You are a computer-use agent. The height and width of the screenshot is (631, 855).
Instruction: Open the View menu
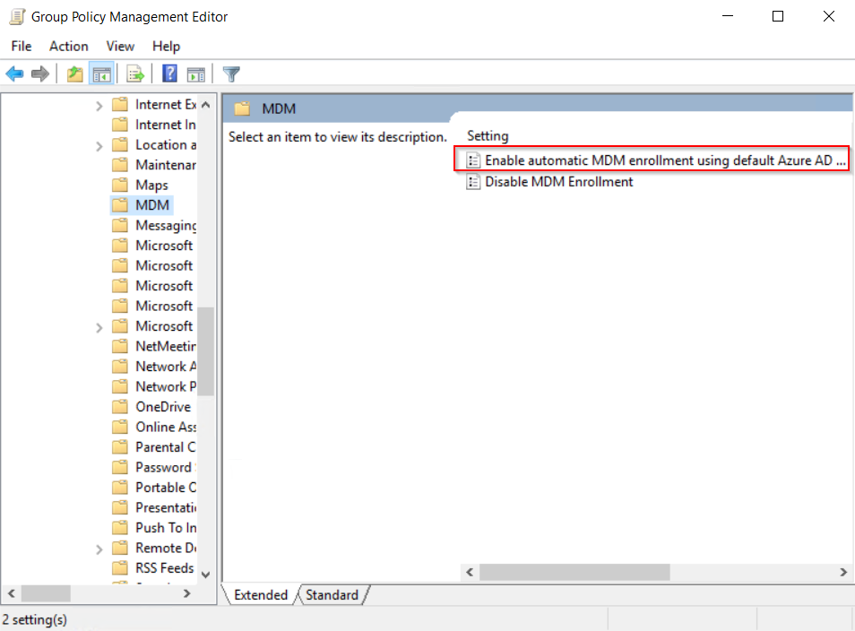point(120,47)
